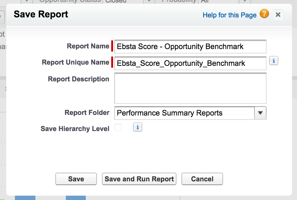Click the empty Report Description text area
Viewport: 297px width, 200px height.
click(x=190, y=88)
